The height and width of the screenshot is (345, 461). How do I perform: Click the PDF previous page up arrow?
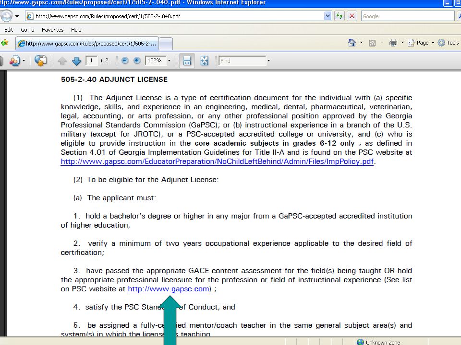coord(62,61)
